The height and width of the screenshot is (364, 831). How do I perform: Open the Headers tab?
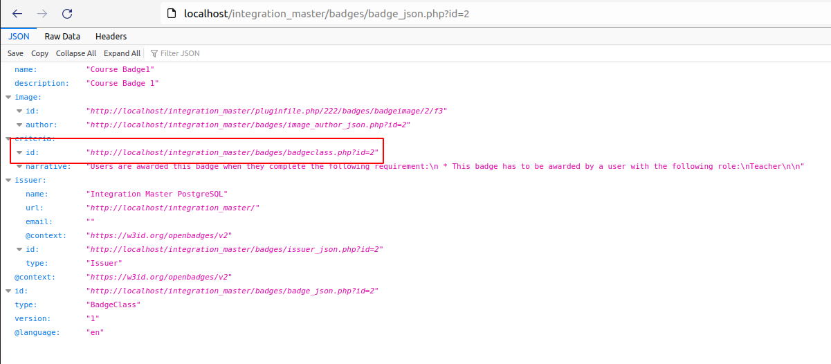pyautogui.click(x=111, y=37)
